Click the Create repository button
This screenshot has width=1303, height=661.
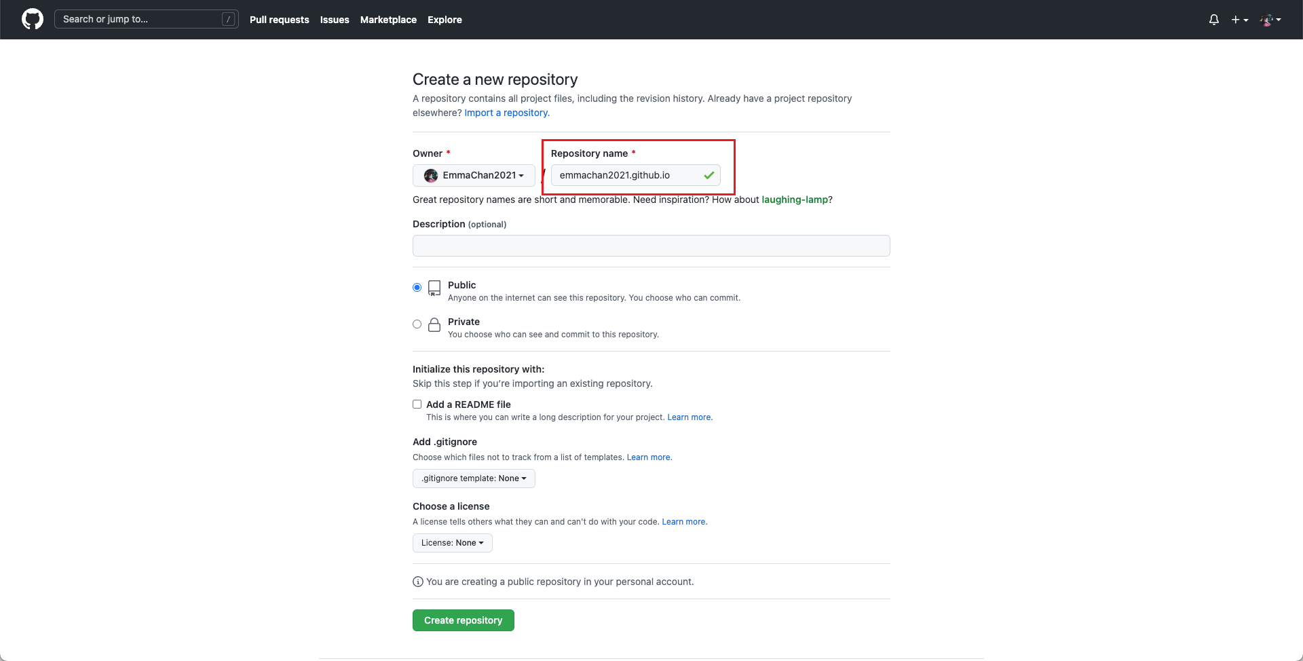tap(464, 620)
